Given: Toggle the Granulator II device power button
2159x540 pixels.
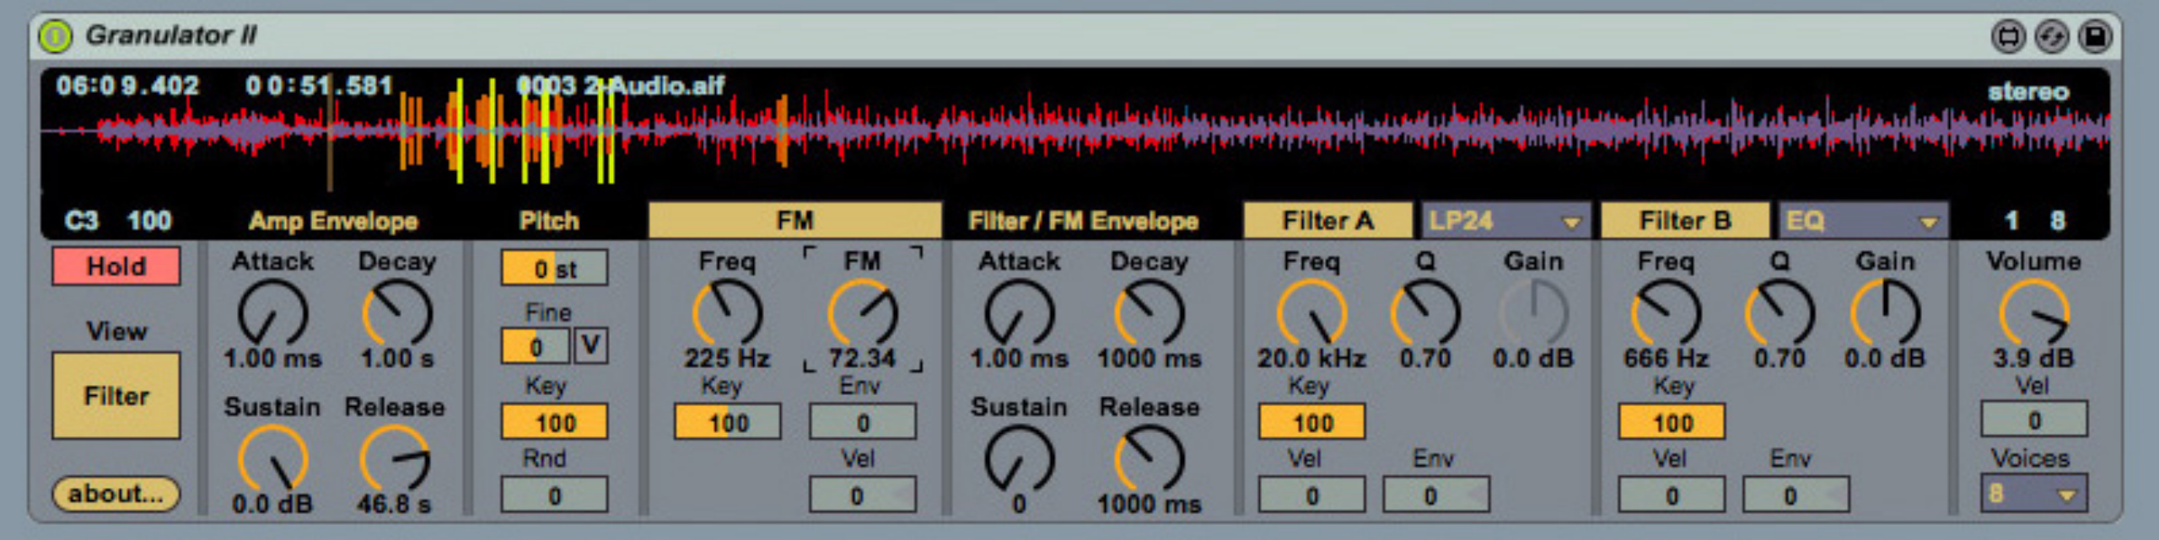Looking at the screenshot, I should click(55, 35).
